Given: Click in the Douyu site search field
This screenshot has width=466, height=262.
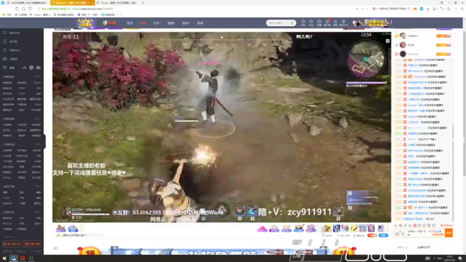Looking at the screenshot, I should [x=278, y=23].
